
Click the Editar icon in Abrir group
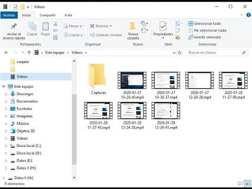(177, 30)
